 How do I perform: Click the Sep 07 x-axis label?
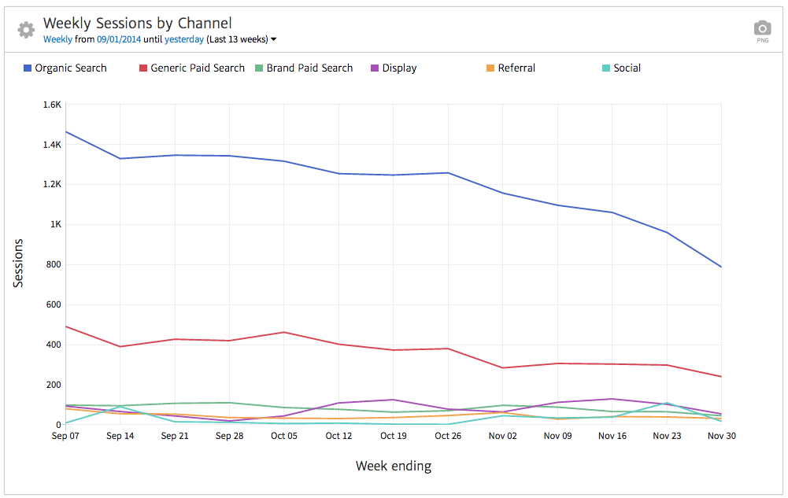click(65, 436)
